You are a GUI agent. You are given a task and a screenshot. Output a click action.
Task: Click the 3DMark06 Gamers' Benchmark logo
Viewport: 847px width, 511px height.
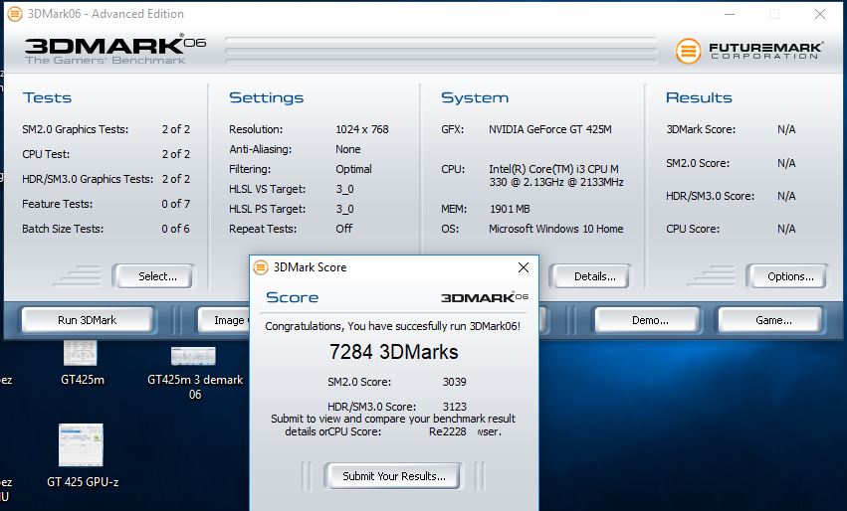(114, 51)
